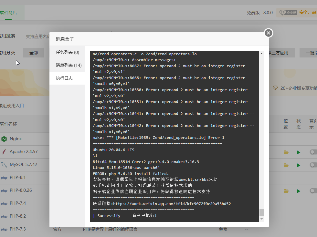
Task: Click the Apache feather icon
Action: click(x=4, y=152)
